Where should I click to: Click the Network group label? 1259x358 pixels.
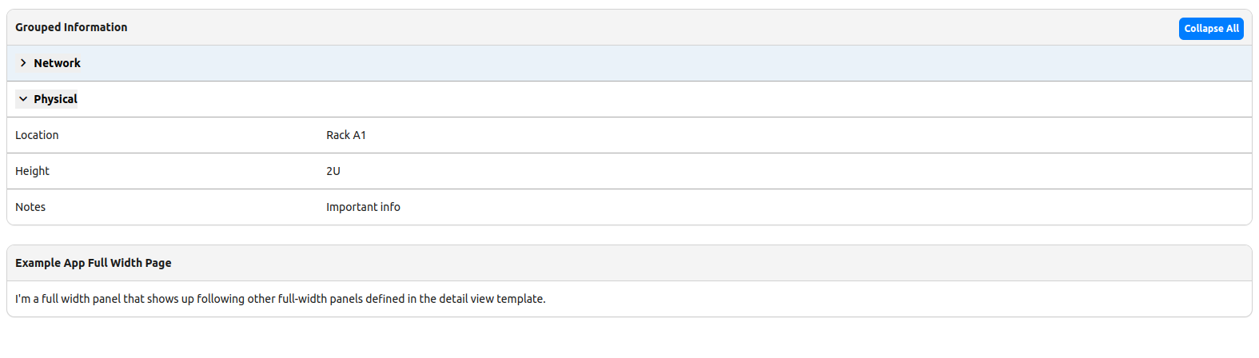(x=57, y=63)
